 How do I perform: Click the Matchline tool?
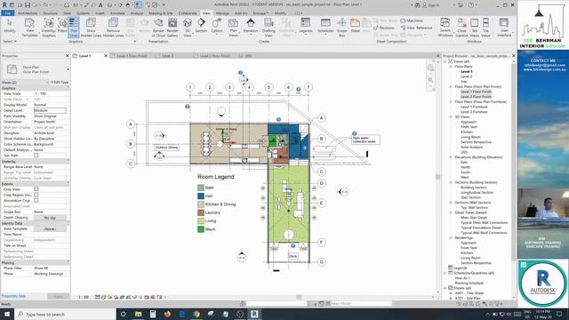[x=412, y=20]
